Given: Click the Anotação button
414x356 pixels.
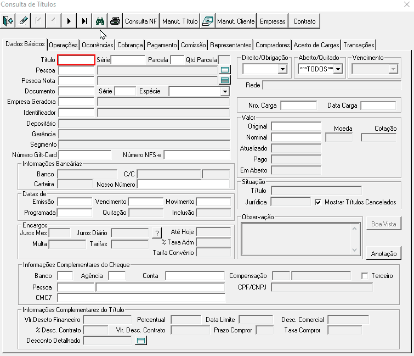Looking at the screenshot, I should [x=384, y=253].
